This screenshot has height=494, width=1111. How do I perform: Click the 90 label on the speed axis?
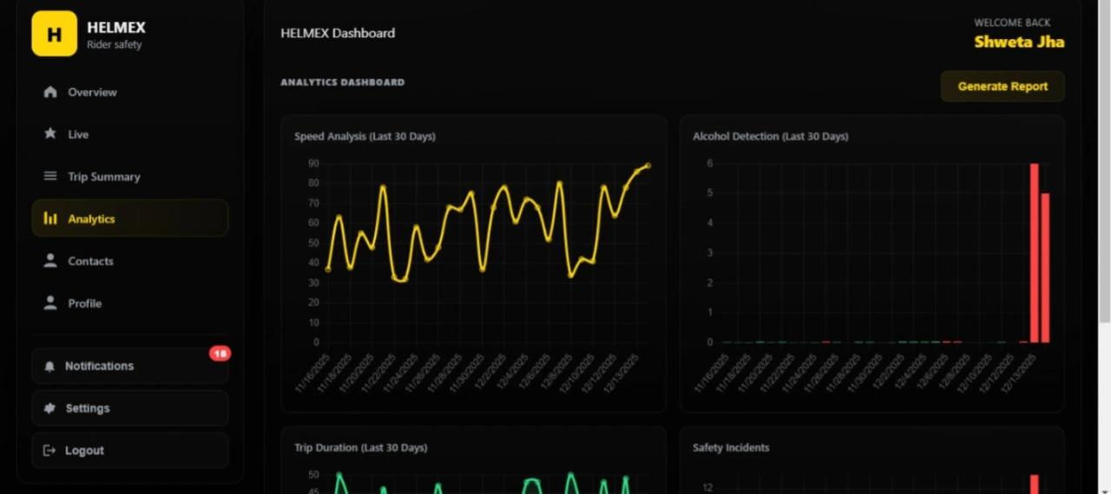[x=313, y=163]
